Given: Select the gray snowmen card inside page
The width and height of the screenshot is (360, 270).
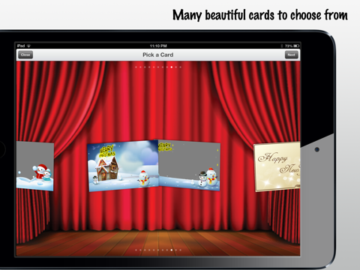Looking at the screenshot, I should (x=189, y=165).
